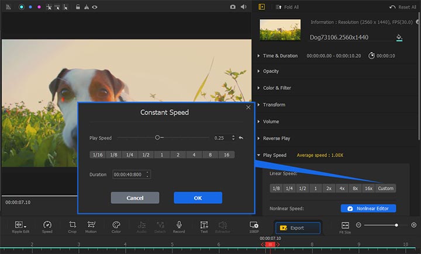Screen dimensions: 421x254
Task: Open the Nonlinear Editor
Action: [x=368, y=208]
